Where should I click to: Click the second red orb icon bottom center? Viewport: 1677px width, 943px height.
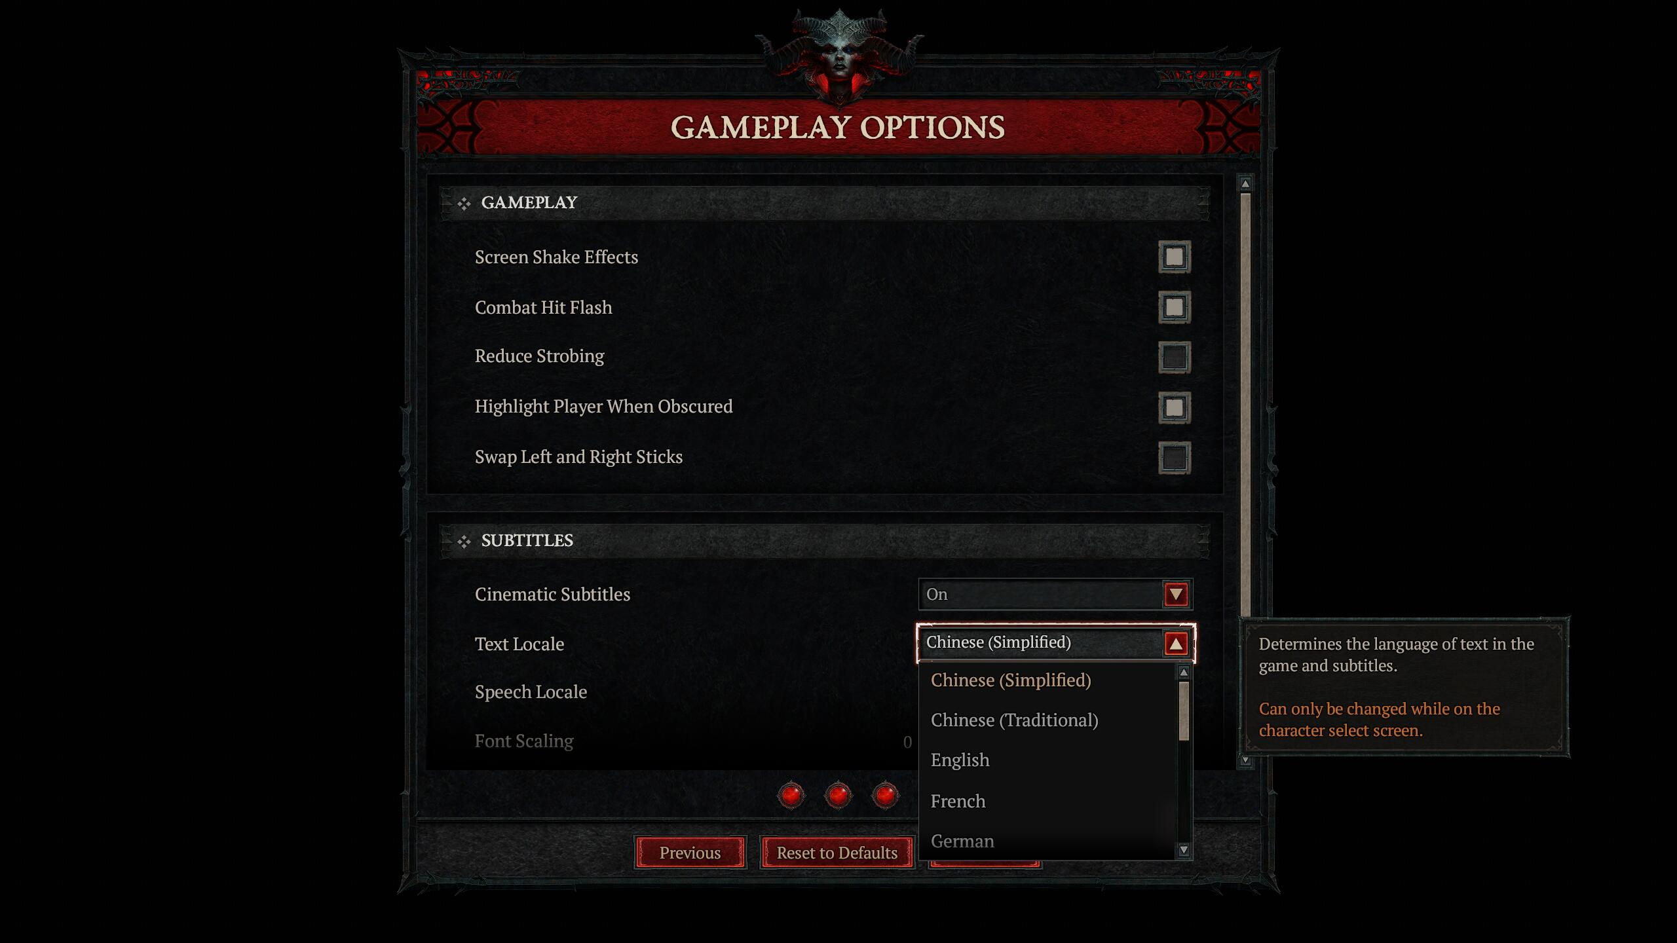837,793
